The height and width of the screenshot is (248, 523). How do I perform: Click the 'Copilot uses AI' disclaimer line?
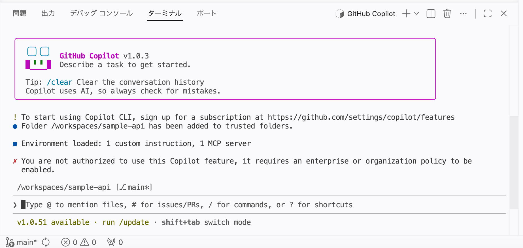[x=123, y=91]
